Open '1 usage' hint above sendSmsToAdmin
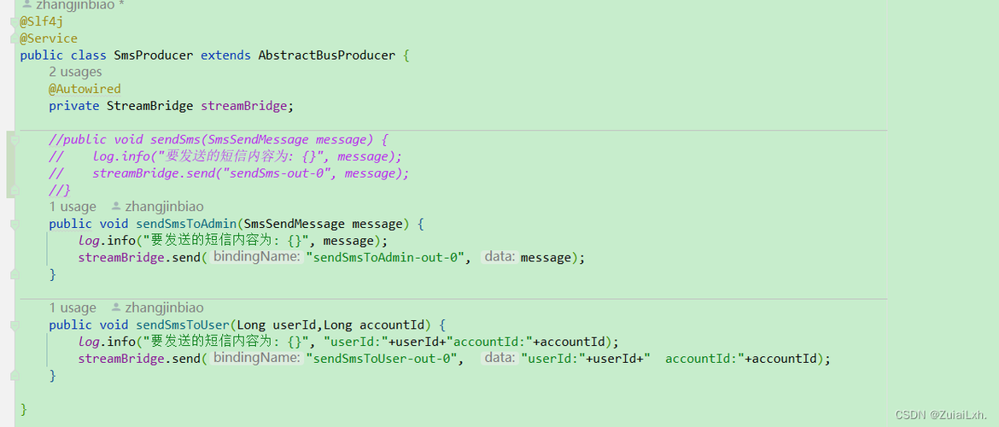Image resolution: width=999 pixels, height=427 pixels. point(73,207)
